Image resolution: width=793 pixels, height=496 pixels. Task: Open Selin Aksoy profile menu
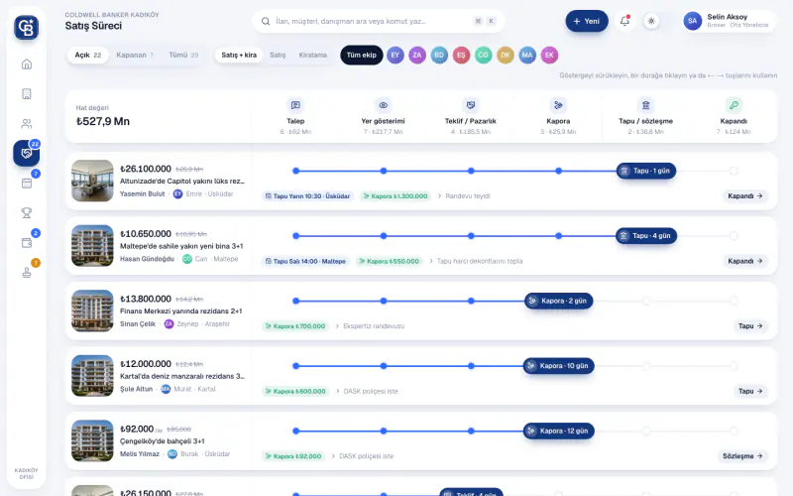[x=729, y=21]
